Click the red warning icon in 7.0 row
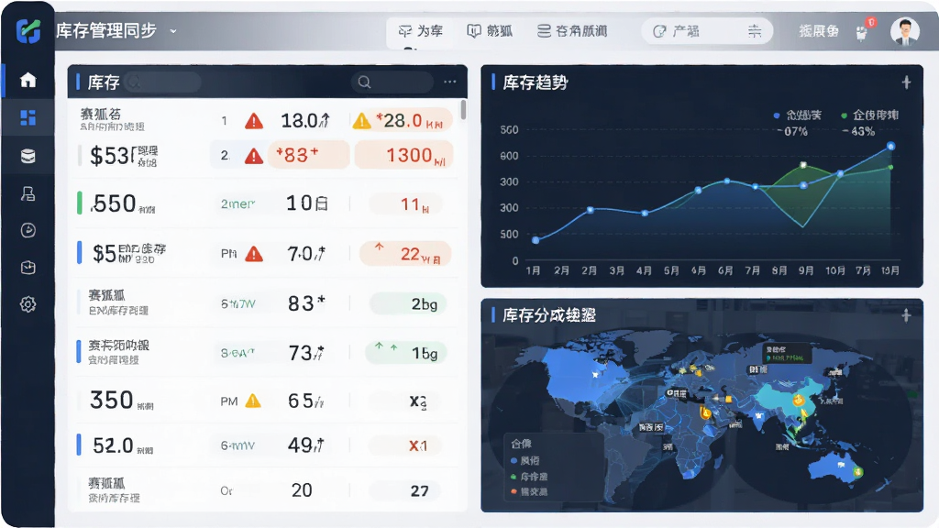This screenshot has width=939, height=528. click(x=254, y=254)
